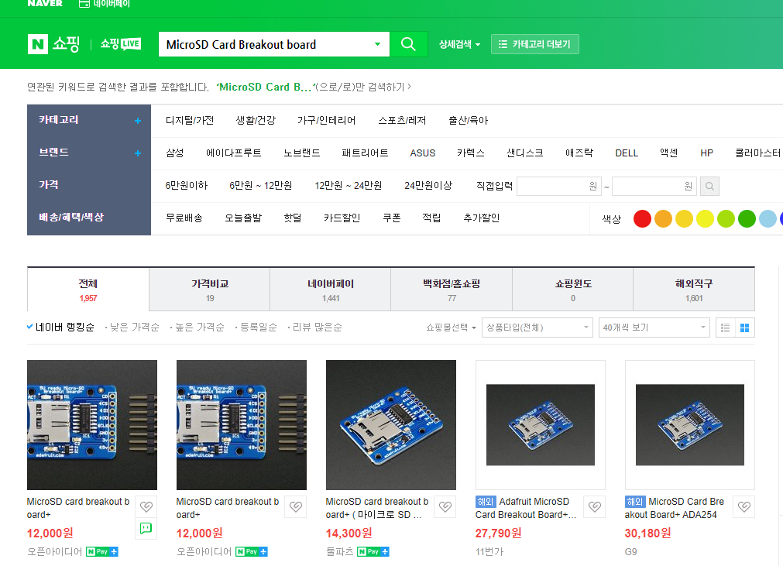Filter price 6만원이하
This screenshot has width=783, height=566.
click(x=186, y=186)
